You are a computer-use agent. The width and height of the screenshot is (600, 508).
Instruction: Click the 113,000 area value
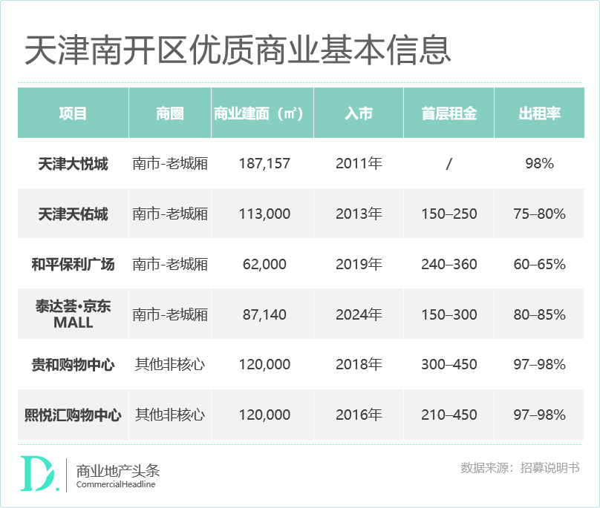pos(264,214)
